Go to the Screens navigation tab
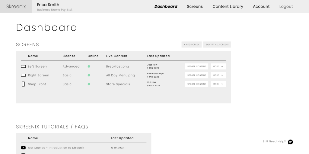The width and height of the screenshot is (309, 154). 195,6
